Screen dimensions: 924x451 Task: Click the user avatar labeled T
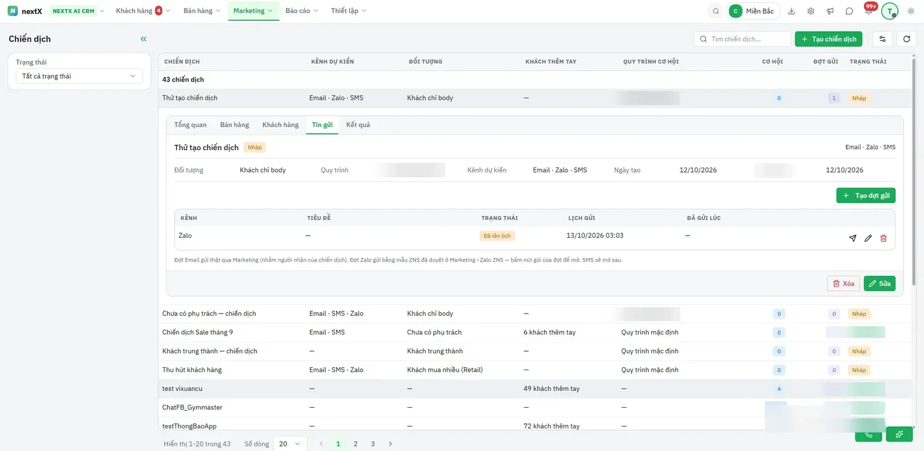(x=890, y=11)
